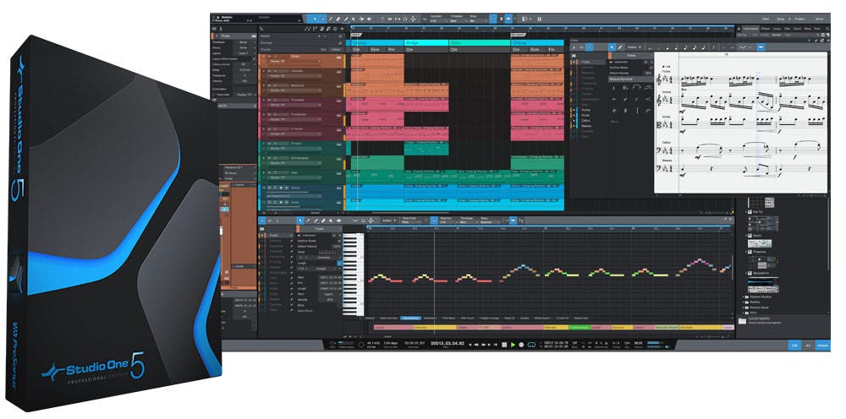Screen dimensions: 846x419
Task: Select the Listen tool in piano roll editor
Action: pyautogui.click(x=339, y=220)
